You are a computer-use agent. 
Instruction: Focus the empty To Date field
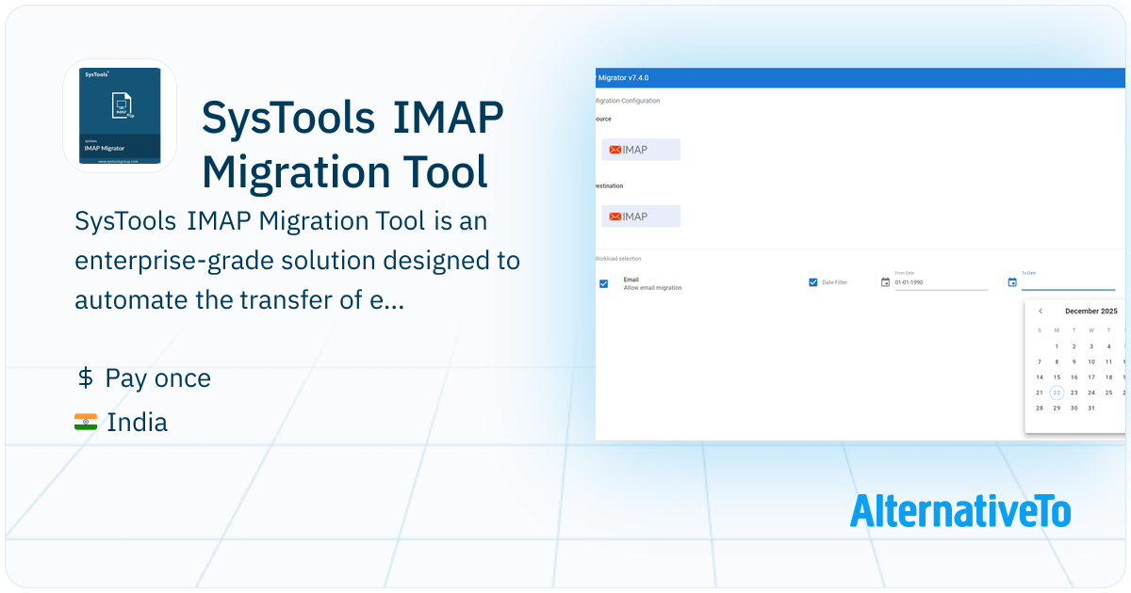(x=1069, y=282)
